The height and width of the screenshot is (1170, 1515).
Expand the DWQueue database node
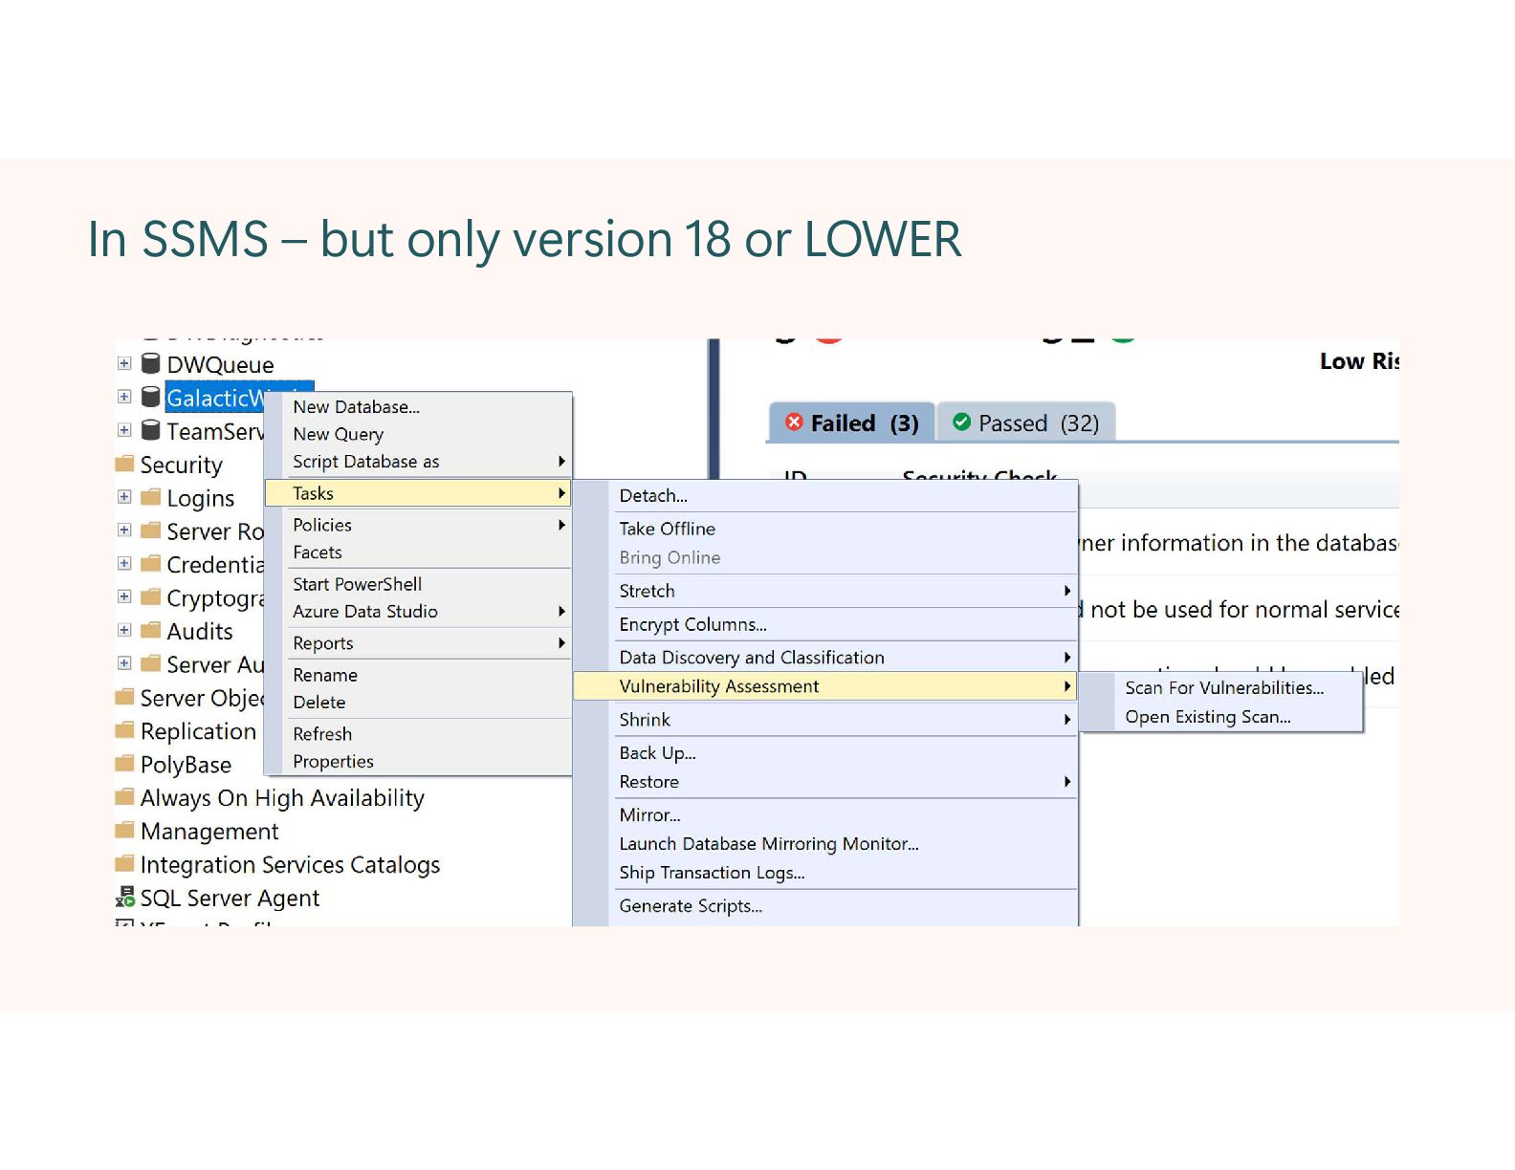(x=124, y=363)
